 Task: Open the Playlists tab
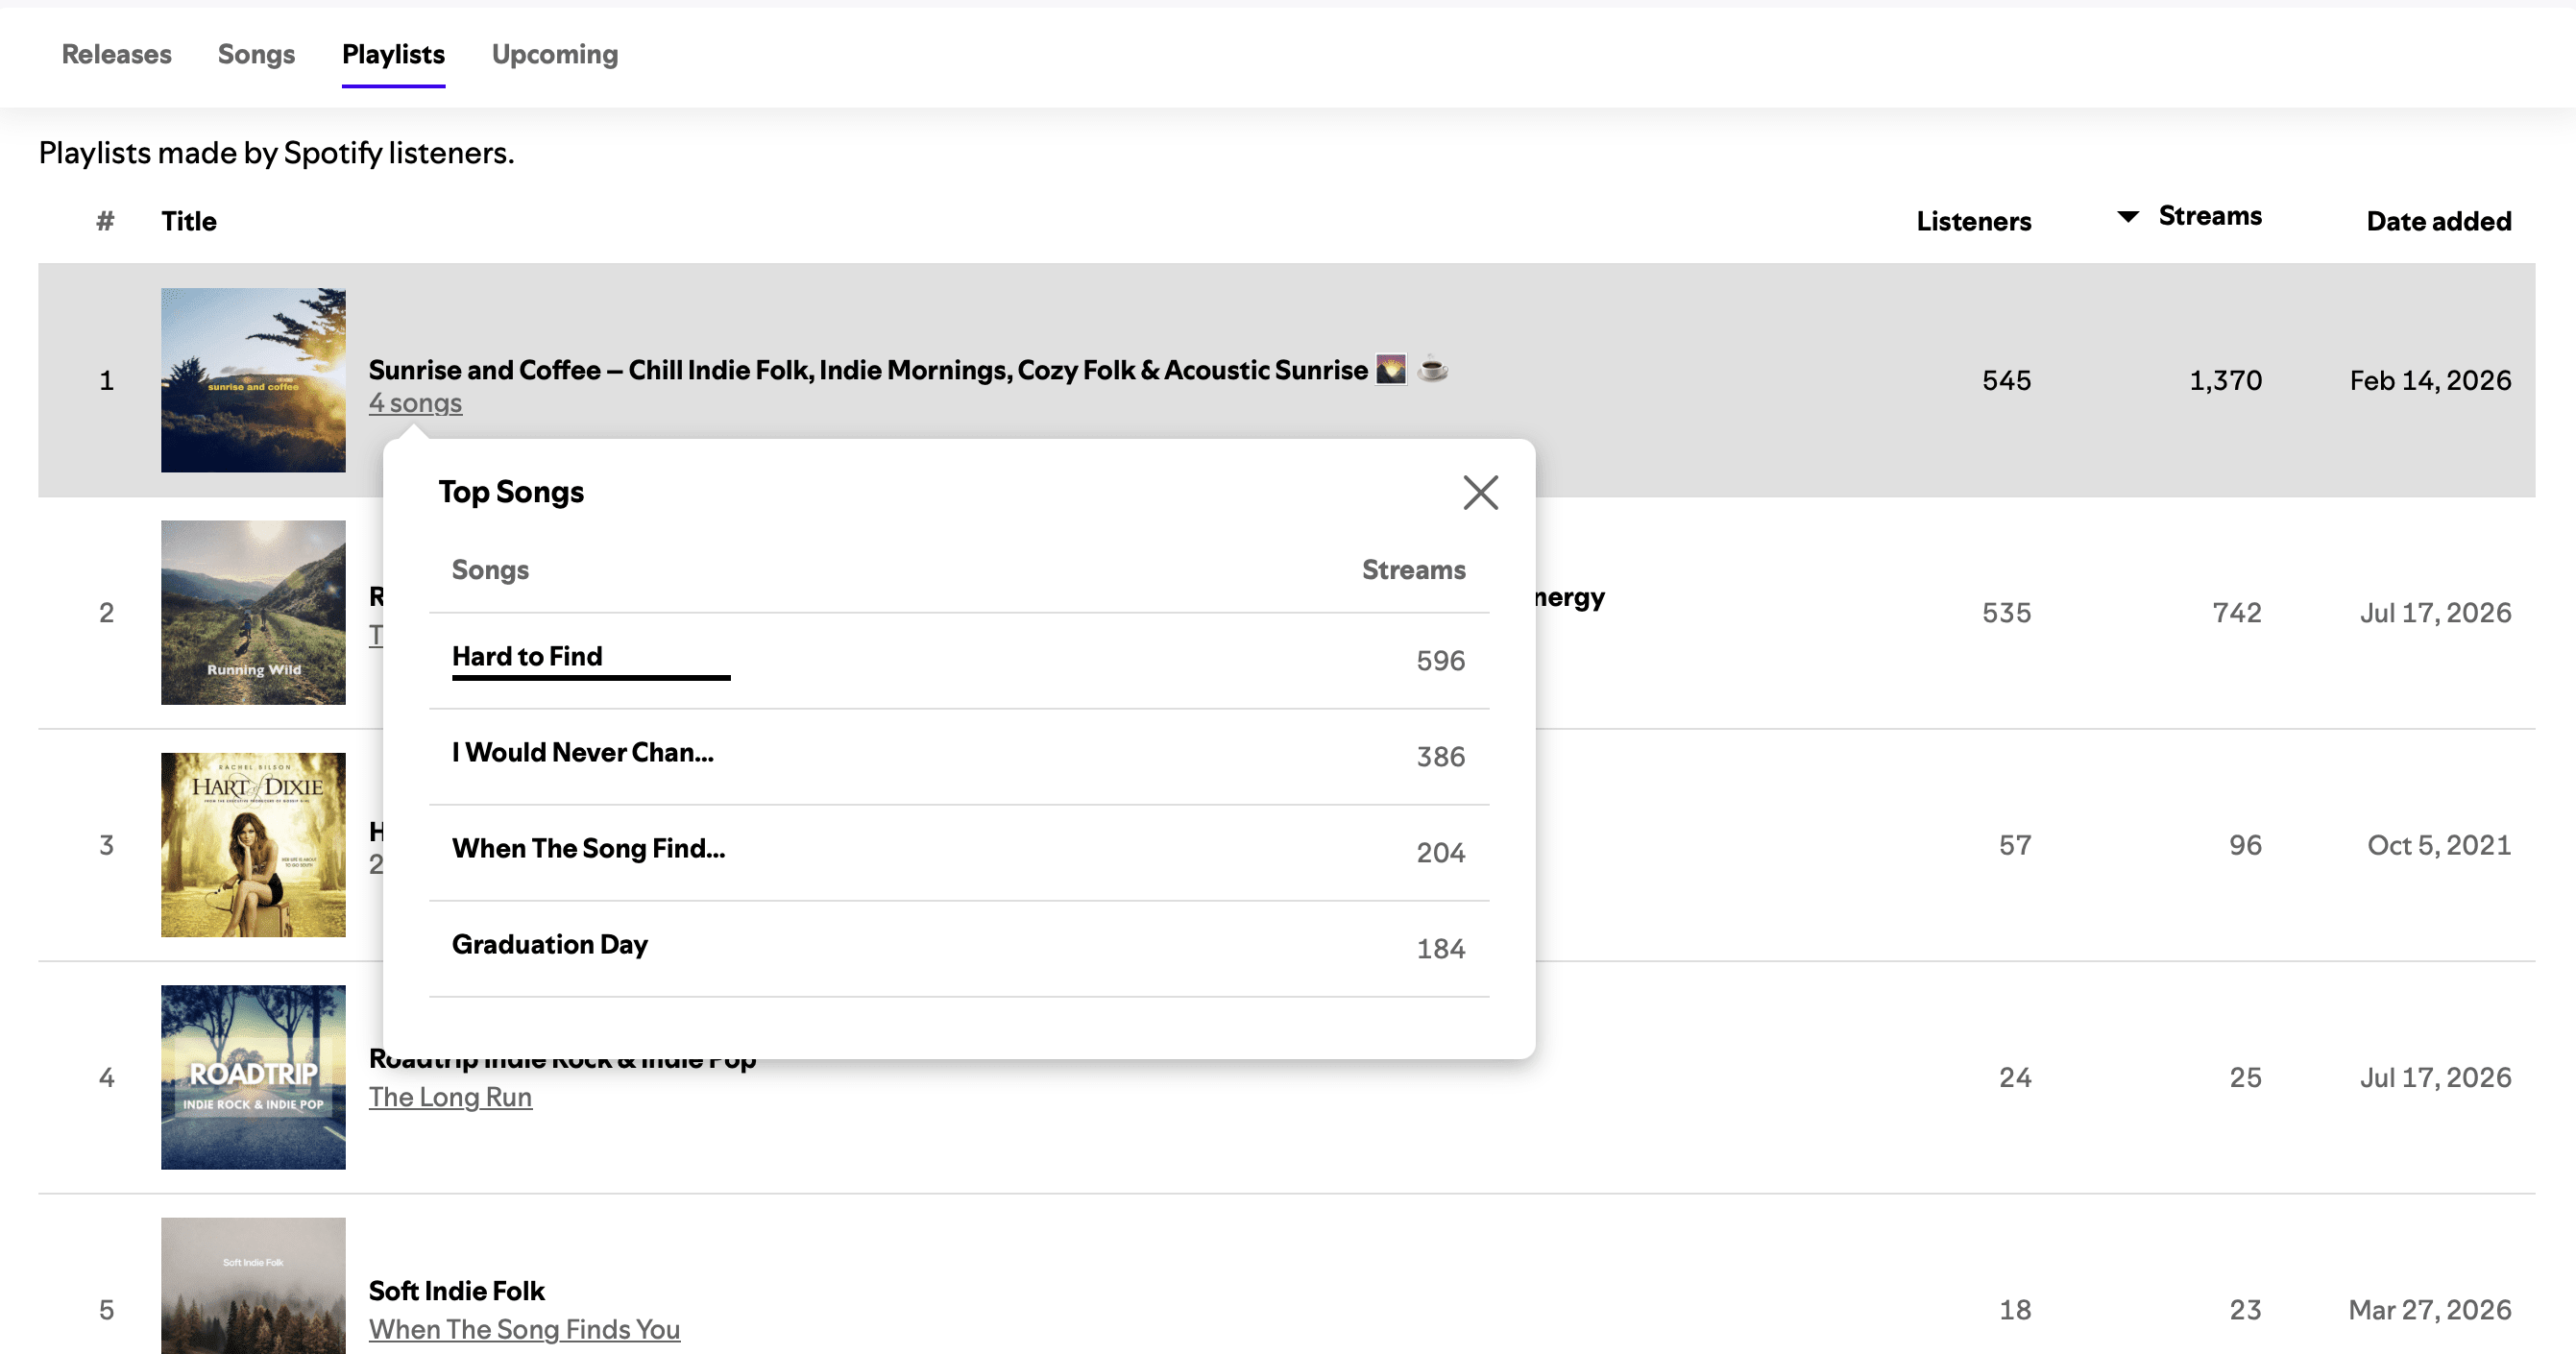[393, 54]
